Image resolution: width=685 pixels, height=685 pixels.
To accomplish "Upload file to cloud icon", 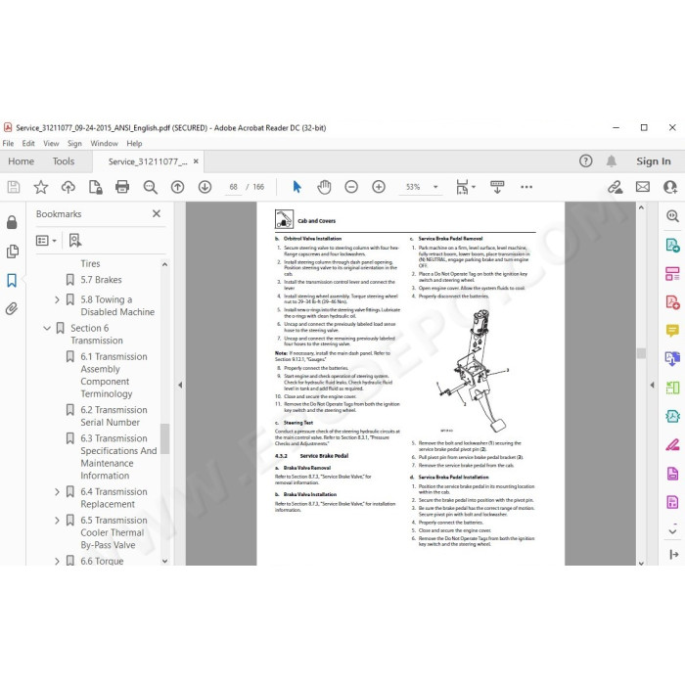I will pyautogui.click(x=68, y=187).
